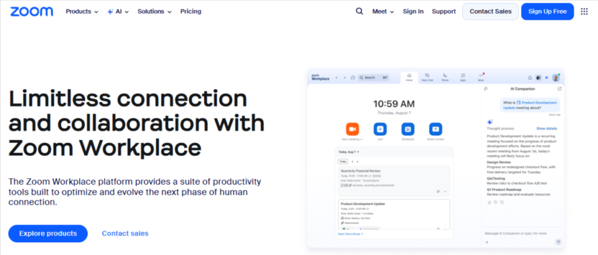598x255 pixels.
Task: Click the forward arrow in Workplace toolbar
Action: click(x=345, y=77)
